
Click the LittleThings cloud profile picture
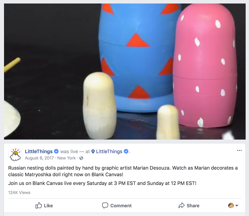15,154
